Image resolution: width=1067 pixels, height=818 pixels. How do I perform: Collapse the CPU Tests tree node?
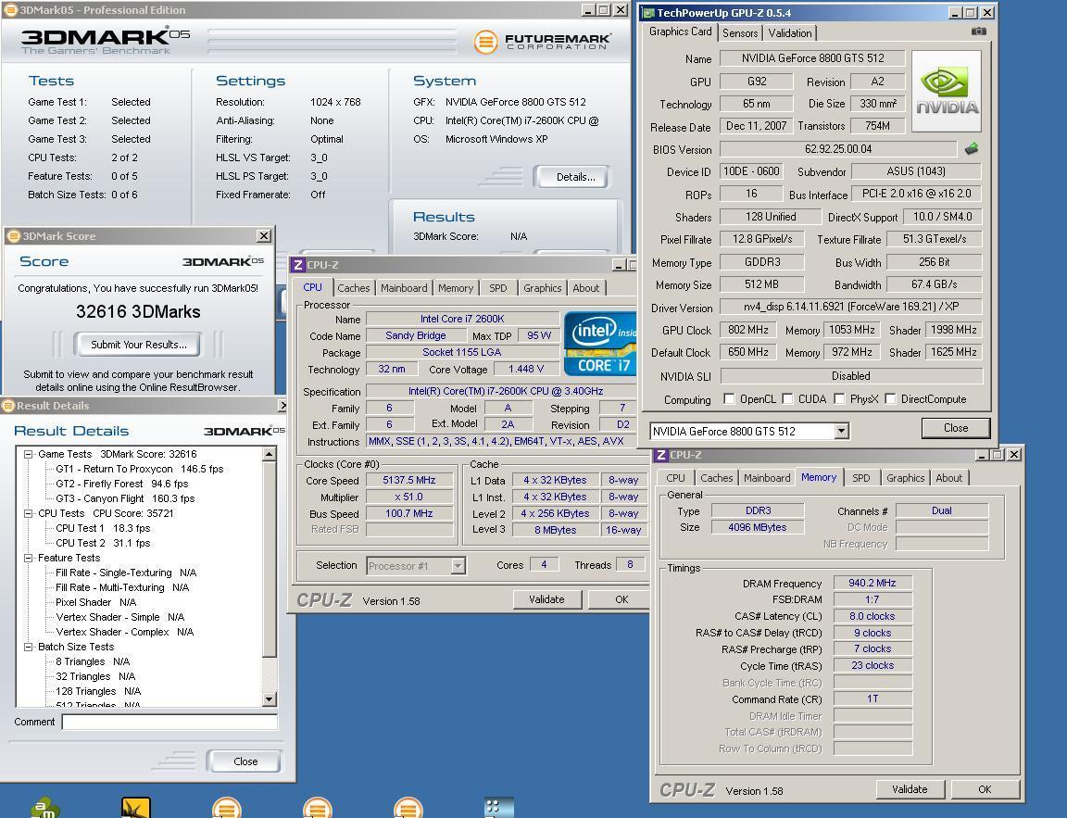click(28, 513)
